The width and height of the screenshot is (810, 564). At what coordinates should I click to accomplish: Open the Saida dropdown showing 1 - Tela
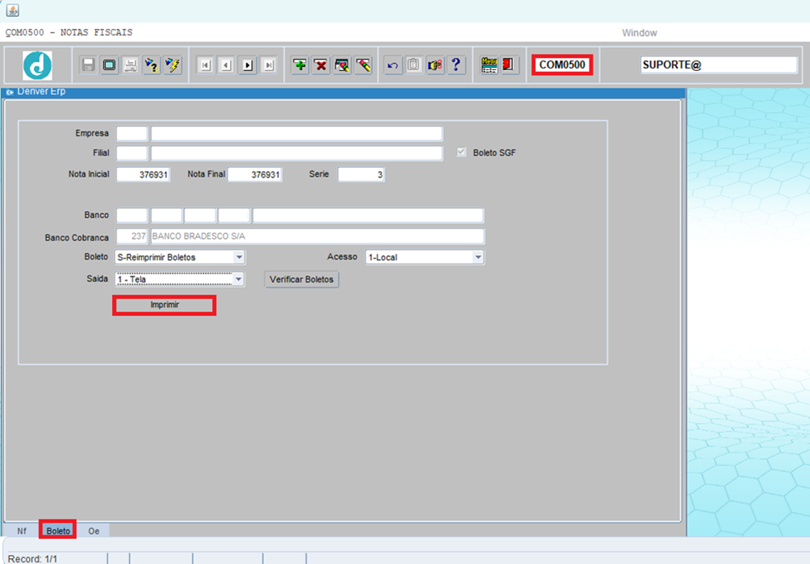(238, 279)
